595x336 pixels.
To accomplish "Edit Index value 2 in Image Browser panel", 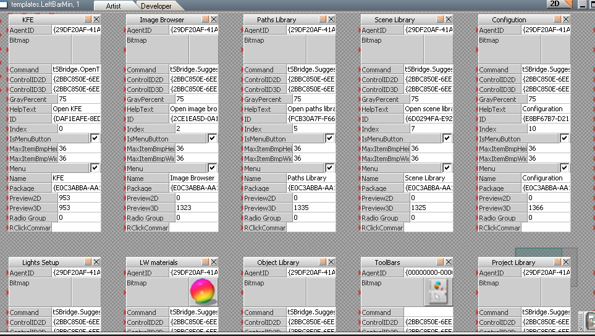I will (196, 128).
